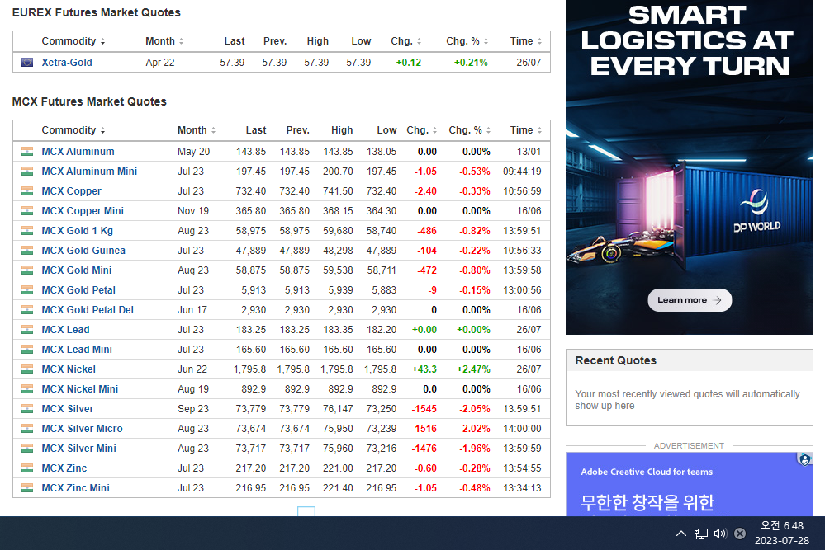Viewport: 825px width, 550px height.
Task: Sort EUREX table by Commodity column
Action: pos(73,41)
